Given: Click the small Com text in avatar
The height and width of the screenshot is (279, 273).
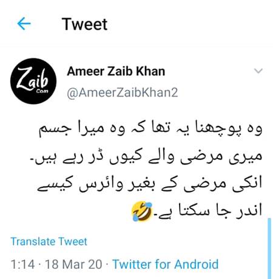Looking at the screenshot, I should pos(42,91).
